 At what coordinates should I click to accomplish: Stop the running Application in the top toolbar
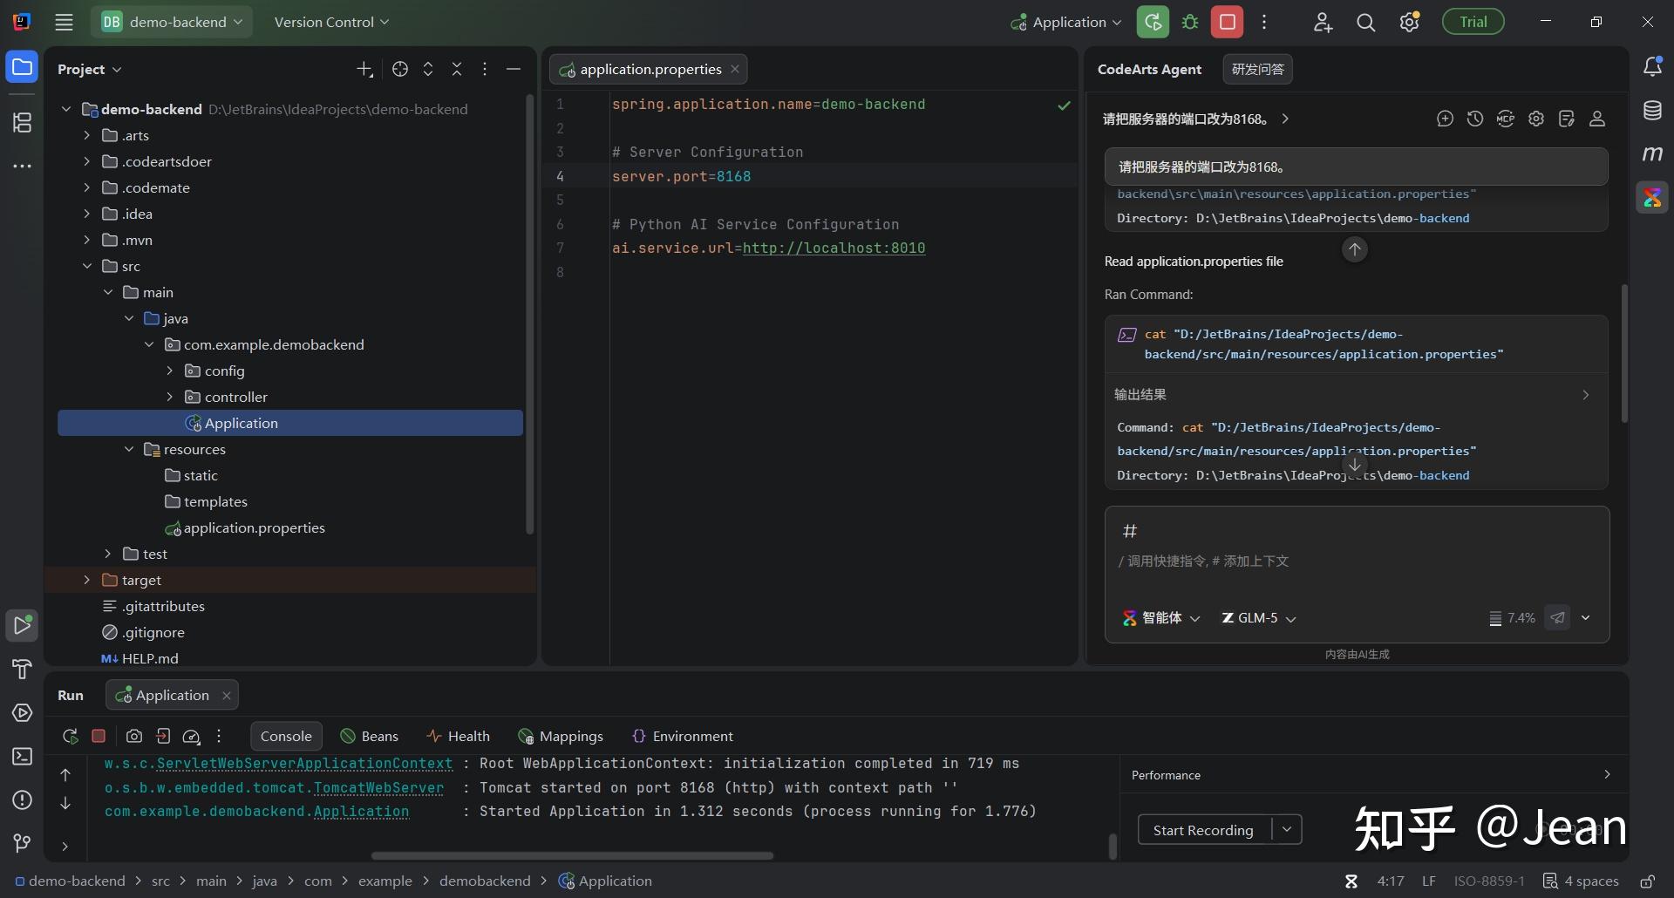[1227, 23]
